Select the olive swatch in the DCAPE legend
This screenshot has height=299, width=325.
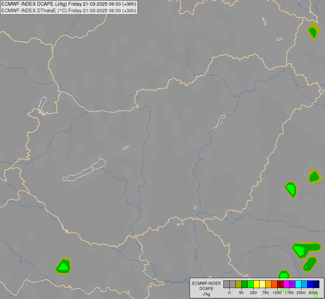pyautogui.click(x=238, y=284)
